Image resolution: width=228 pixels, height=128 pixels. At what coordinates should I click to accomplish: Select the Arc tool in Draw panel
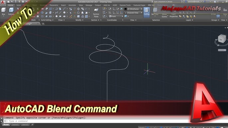pos(64,9)
